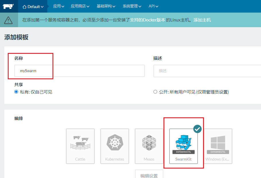Choose the SwarmKit orchestration card
Viewport: 261px width, 178px height.
pos(184,146)
